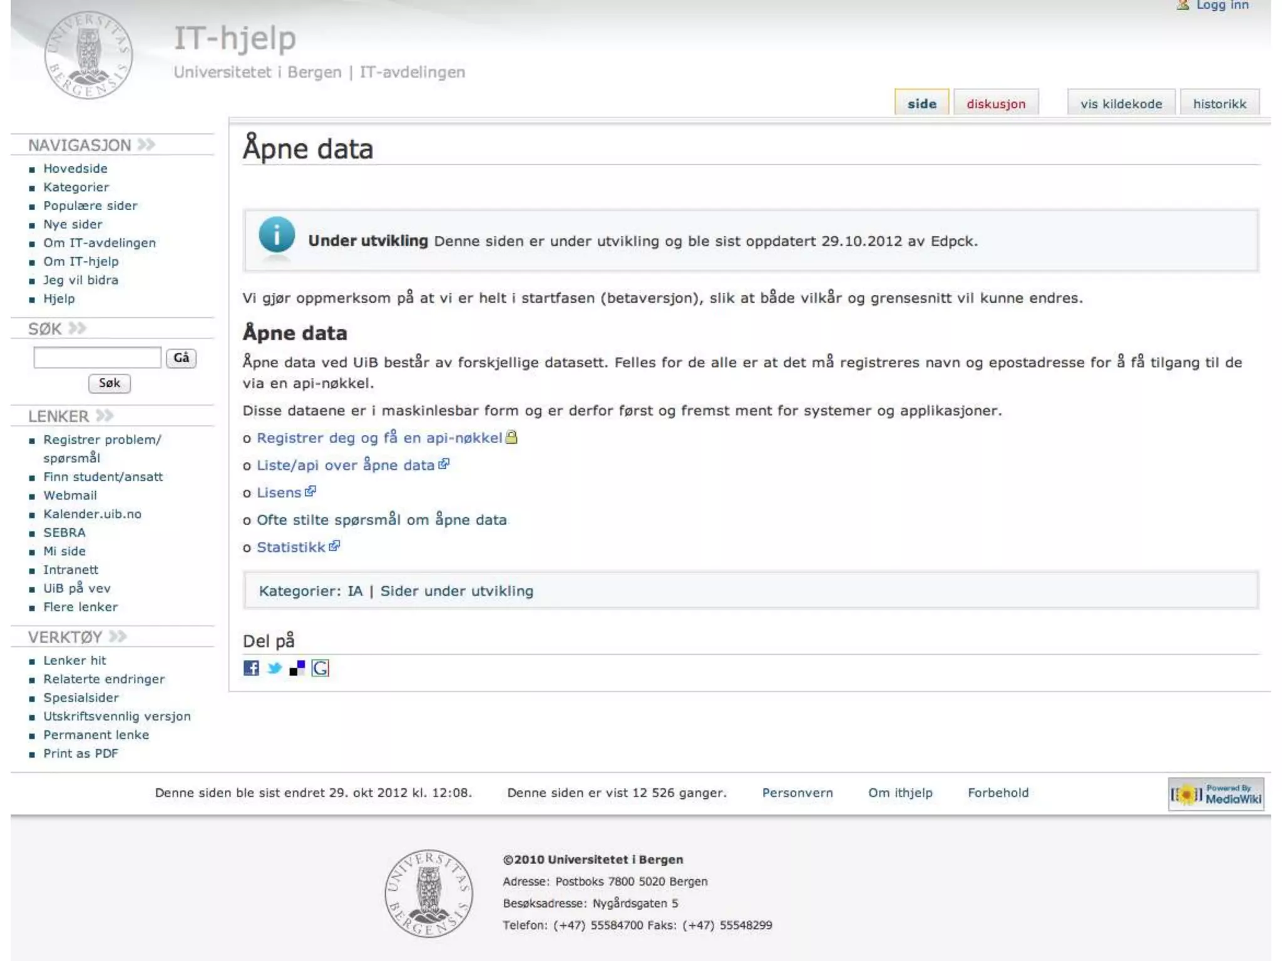The width and height of the screenshot is (1282, 961).
Task: Click the Gå search button
Action: pyautogui.click(x=182, y=358)
